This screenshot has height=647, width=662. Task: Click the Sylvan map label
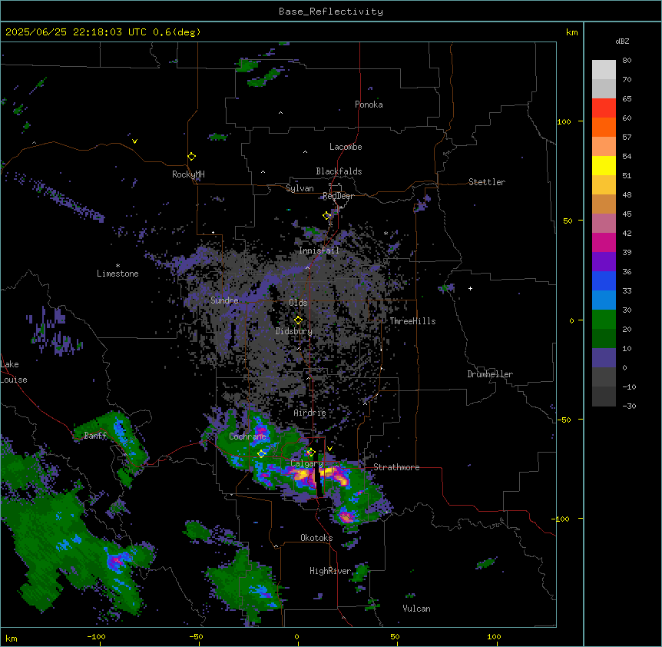(300, 188)
